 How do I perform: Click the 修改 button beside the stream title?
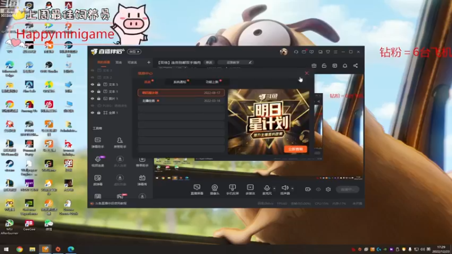(x=209, y=62)
